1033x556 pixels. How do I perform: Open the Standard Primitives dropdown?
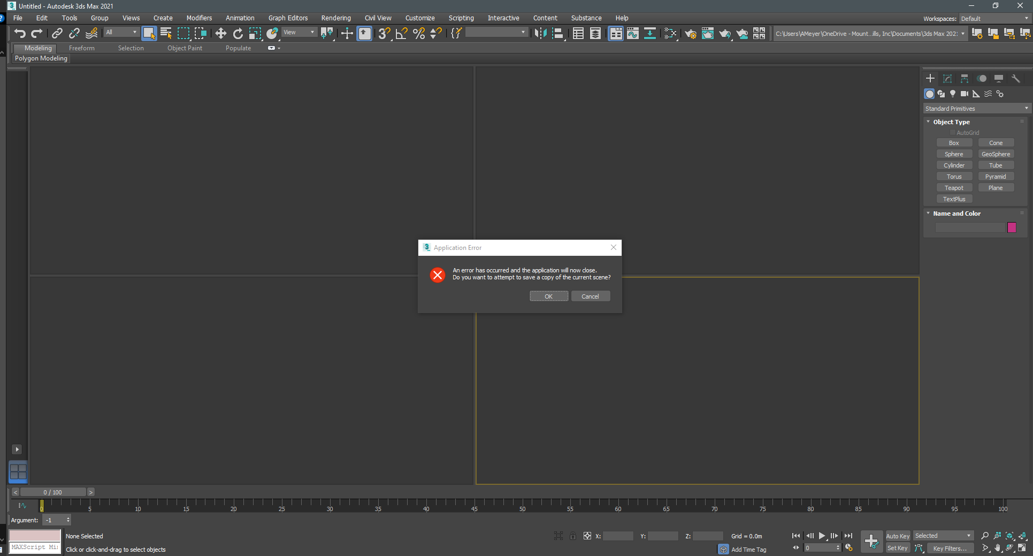click(976, 109)
